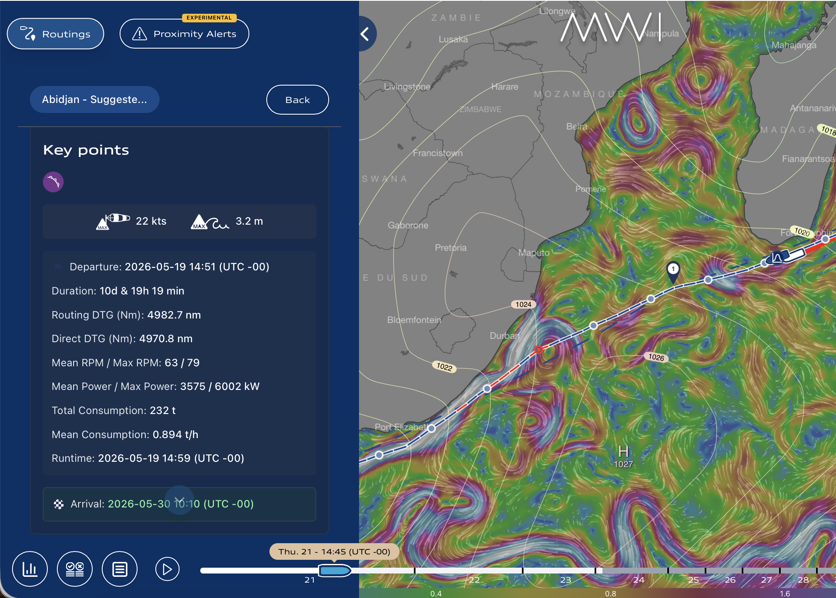
Task: Click the 1020 isobar pressure label
Action: click(802, 232)
